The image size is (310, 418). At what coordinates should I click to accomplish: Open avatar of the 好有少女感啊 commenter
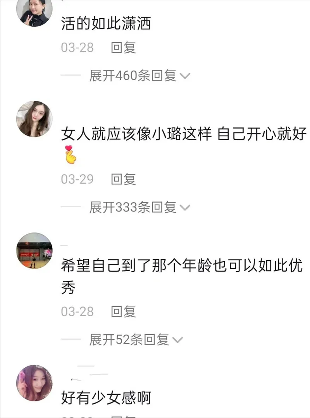pyautogui.click(x=34, y=383)
